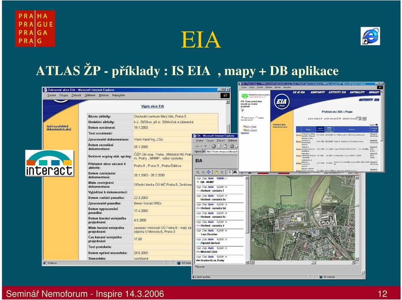Click the layer list vertical scrollbar
Screen dimensions: 402x300
247,220
